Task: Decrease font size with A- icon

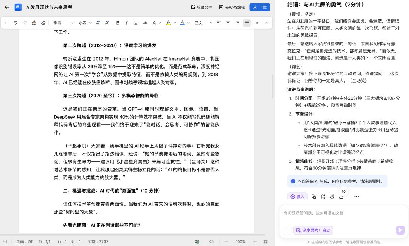Action: 107,23
